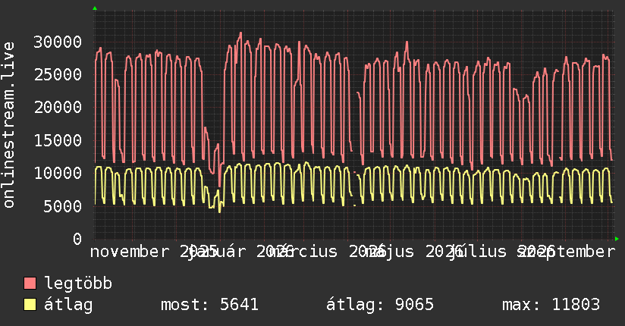Click the pink legtöbb legend color swatch

tap(30, 284)
